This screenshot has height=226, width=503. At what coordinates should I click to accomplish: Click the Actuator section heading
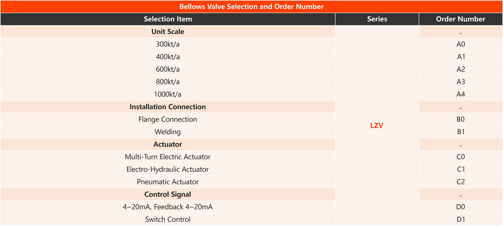[168, 145]
